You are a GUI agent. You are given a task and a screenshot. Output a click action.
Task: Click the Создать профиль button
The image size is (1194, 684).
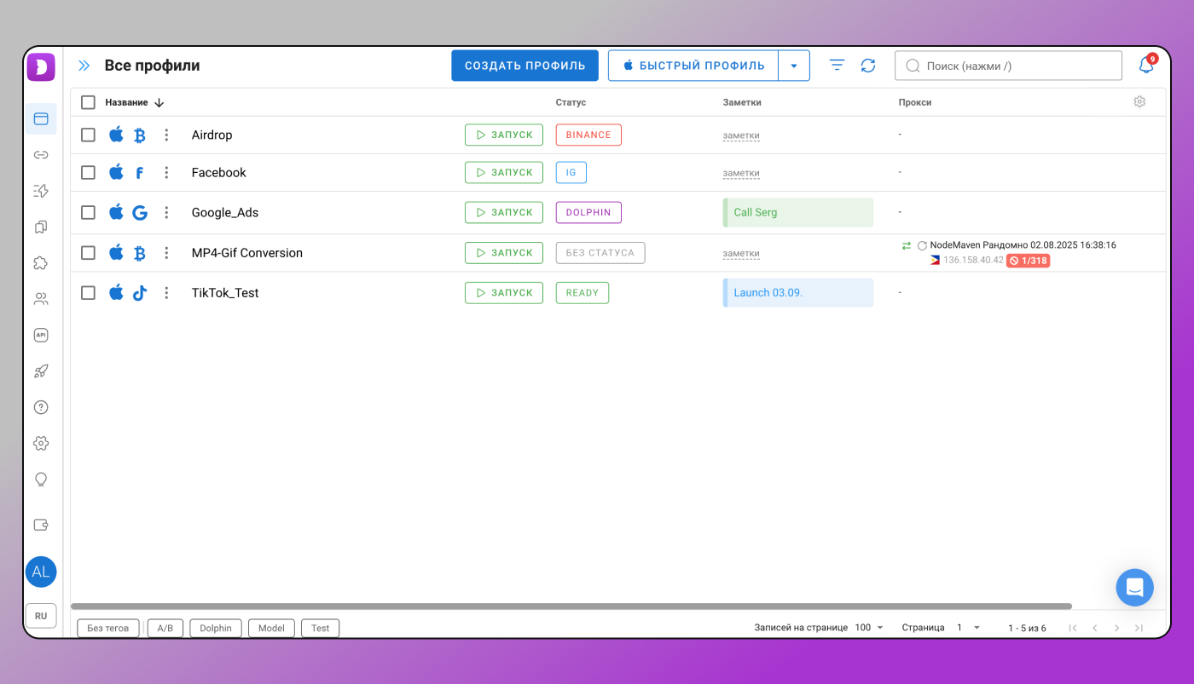tap(525, 66)
